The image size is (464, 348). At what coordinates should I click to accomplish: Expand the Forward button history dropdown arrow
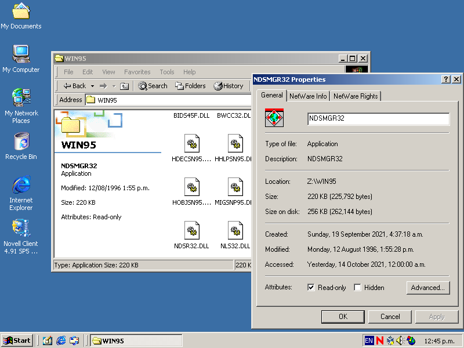114,86
